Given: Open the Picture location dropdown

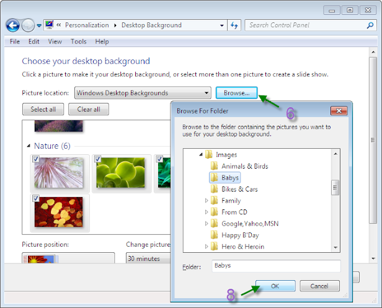Looking at the screenshot, I should point(143,93).
